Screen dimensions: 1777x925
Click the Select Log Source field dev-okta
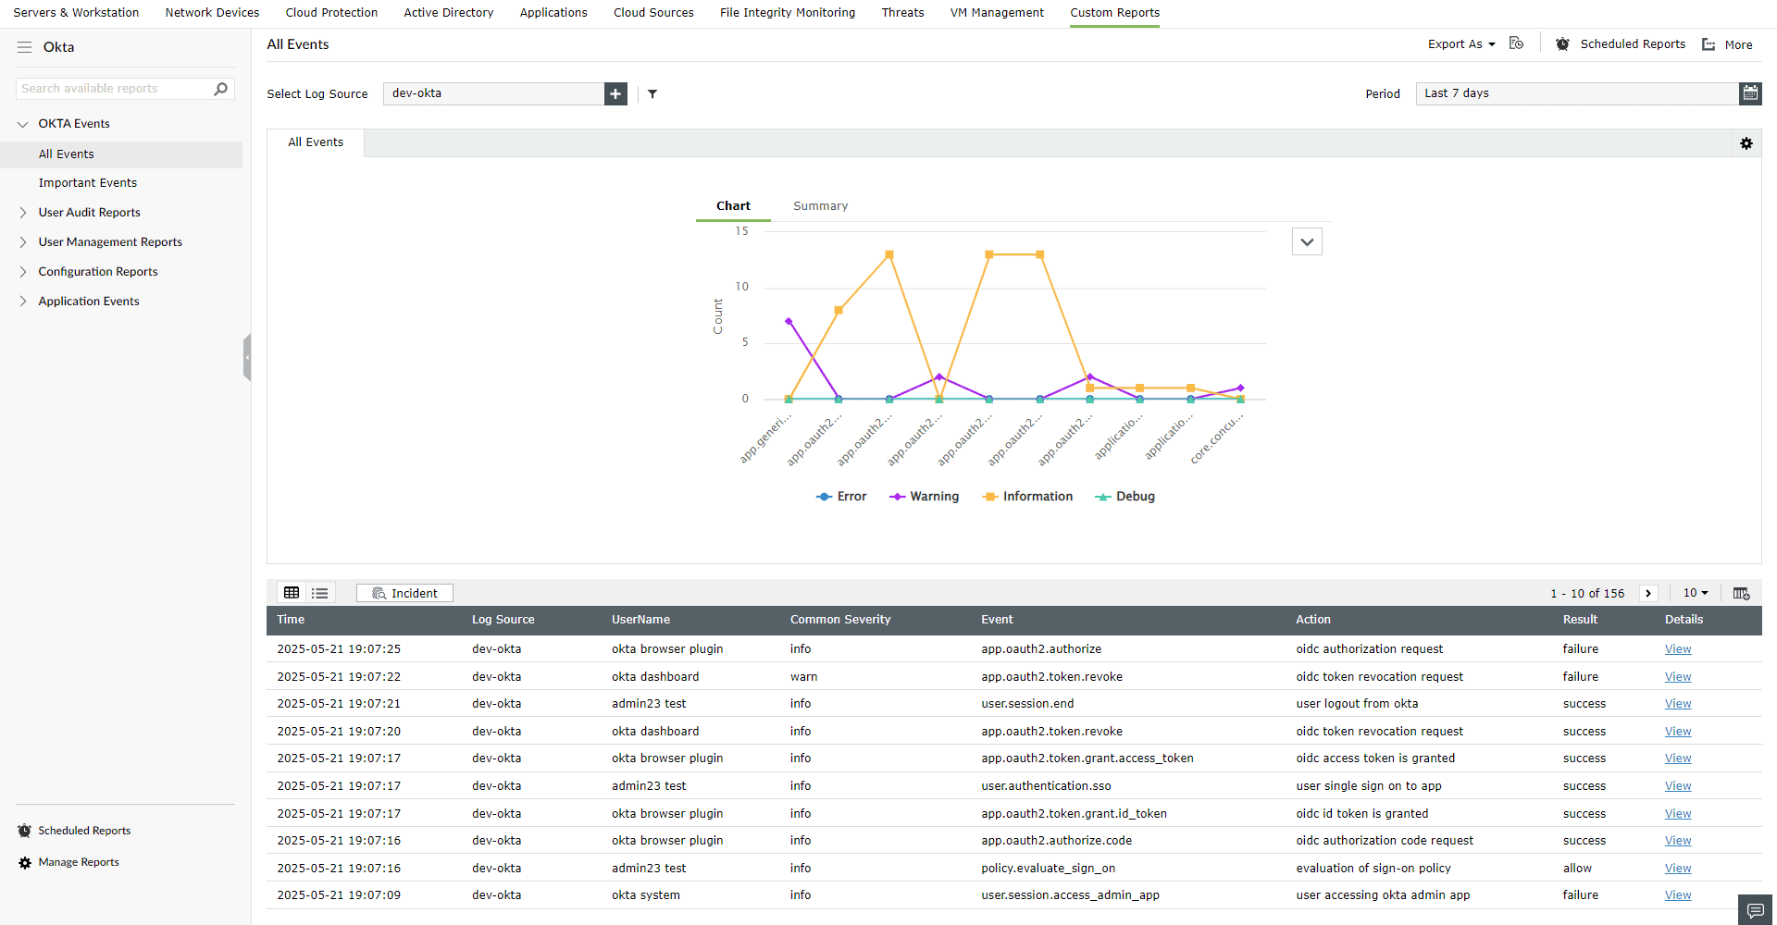click(x=493, y=93)
